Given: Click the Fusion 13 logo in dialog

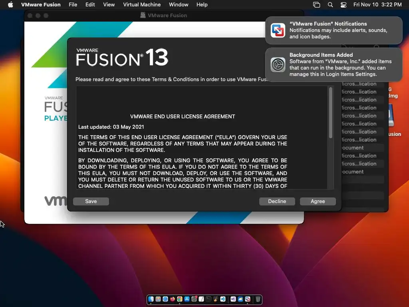Looking at the screenshot, I should click(122, 57).
